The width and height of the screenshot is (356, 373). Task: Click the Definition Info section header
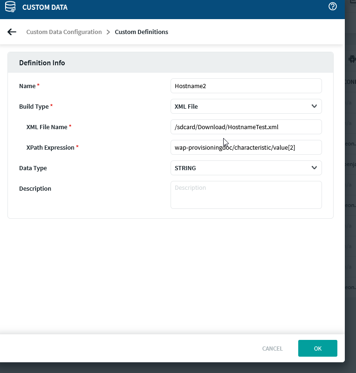tap(42, 63)
